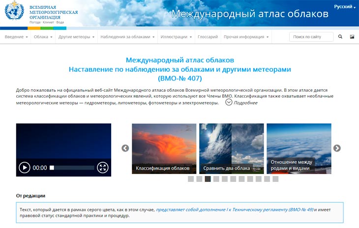
Task: Select the tenth carousel page indicator
Action: pyautogui.click(x=267, y=179)
